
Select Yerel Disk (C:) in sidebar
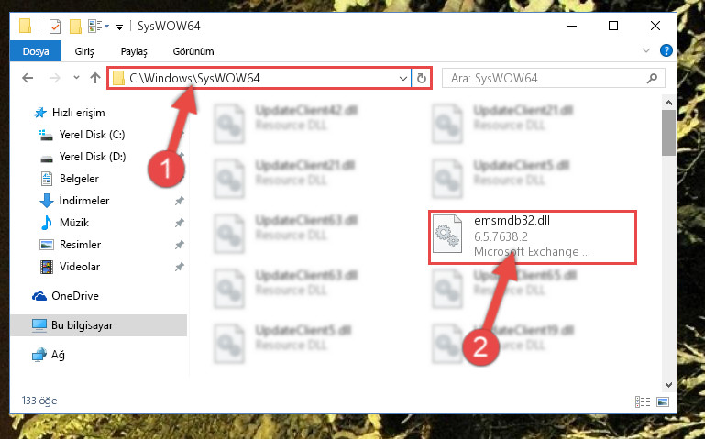tap(92, 135)
